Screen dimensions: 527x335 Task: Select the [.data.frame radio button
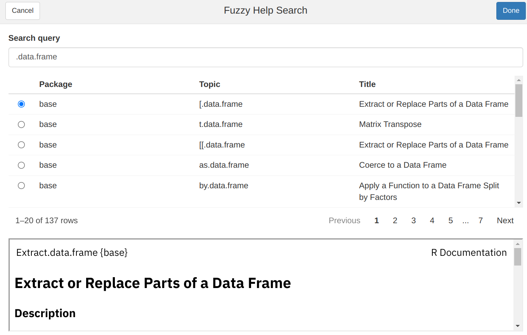21,104
